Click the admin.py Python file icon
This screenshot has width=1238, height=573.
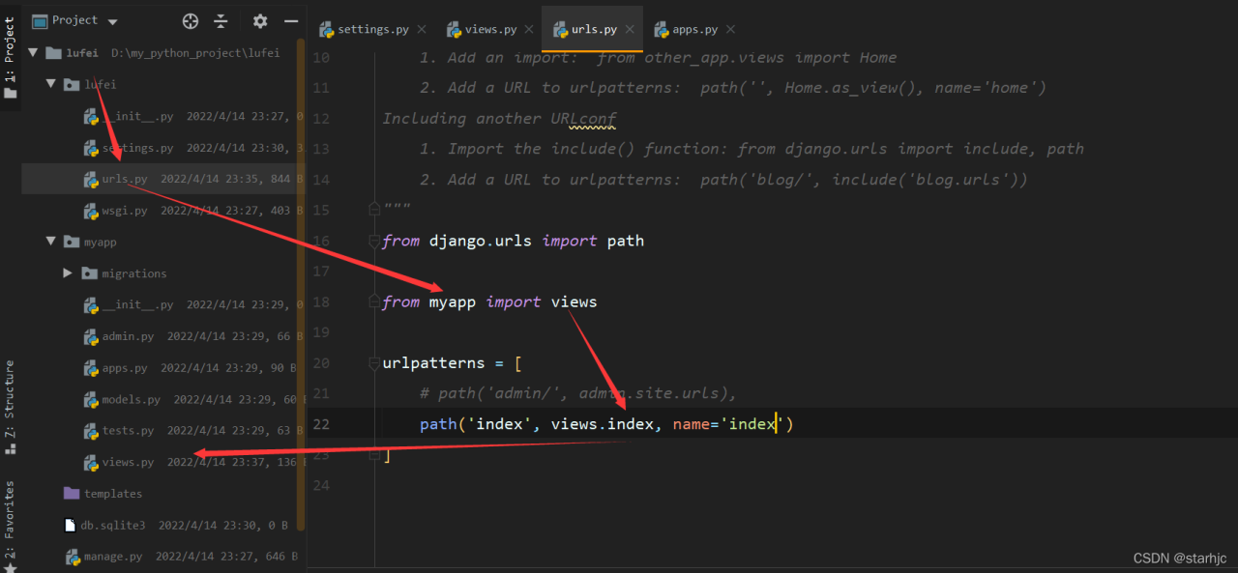tap(91, 336)
